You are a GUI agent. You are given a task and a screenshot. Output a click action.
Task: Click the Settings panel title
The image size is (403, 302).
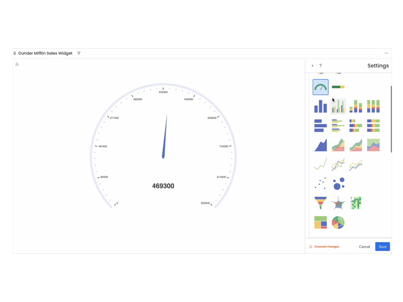[x=378, y=66]
